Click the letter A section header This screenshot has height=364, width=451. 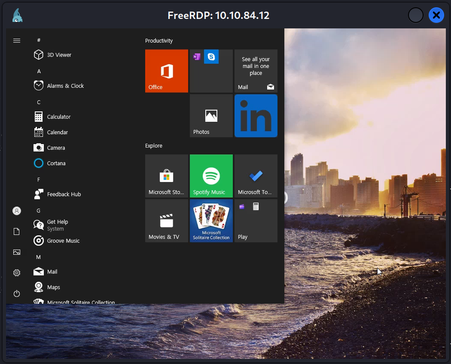[39, 71]
